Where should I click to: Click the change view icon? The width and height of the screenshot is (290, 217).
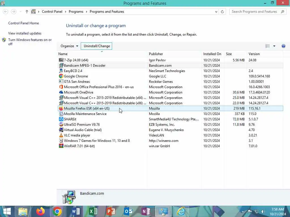tap(267, 46)
